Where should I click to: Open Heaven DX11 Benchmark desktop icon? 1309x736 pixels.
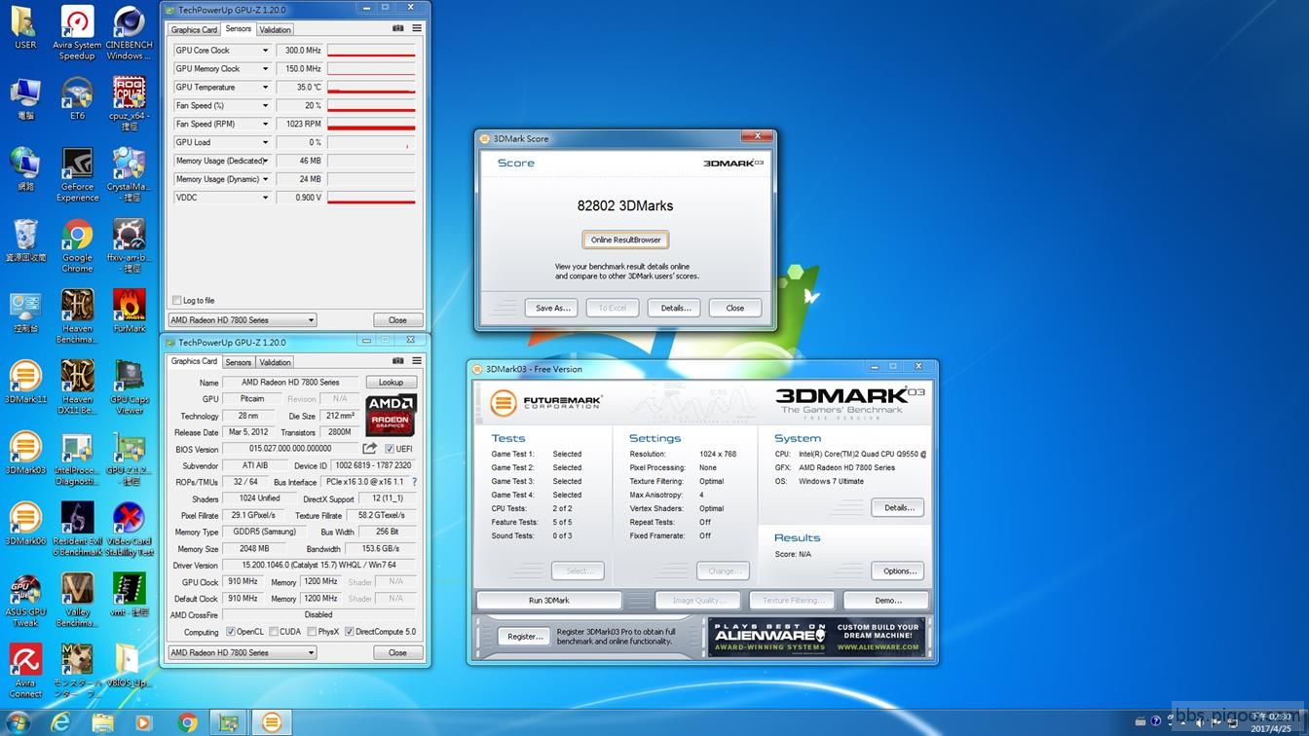pos(77,387)
